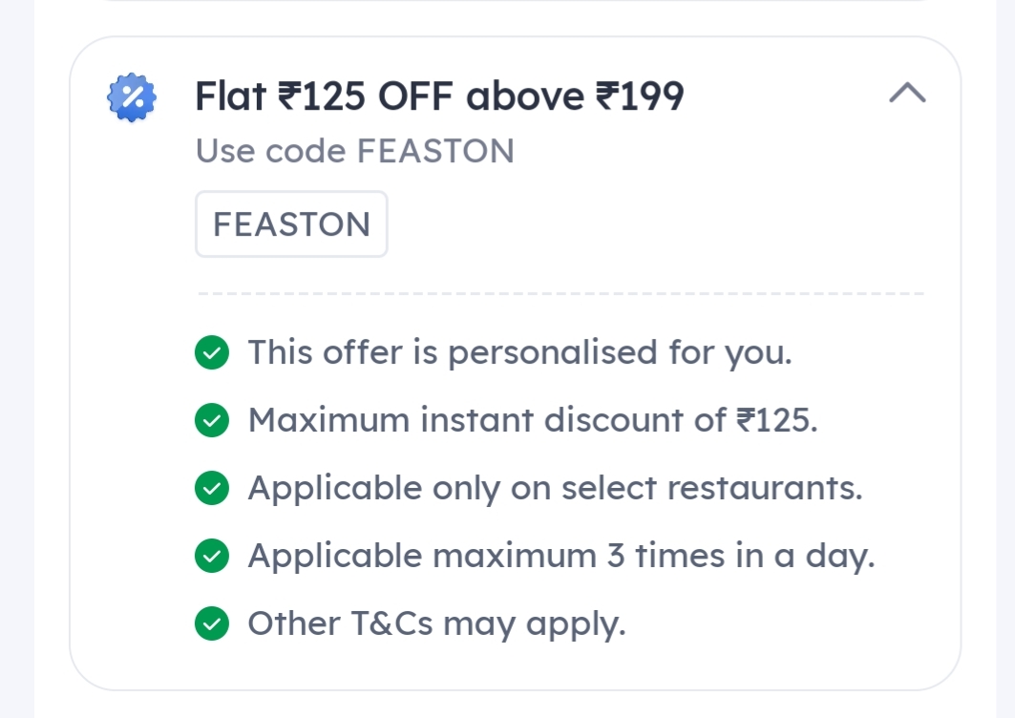Select 'This offer is personalised for you' text
Image resolution: width=1015 pixels, height=718 pixels.
[519, 353]
